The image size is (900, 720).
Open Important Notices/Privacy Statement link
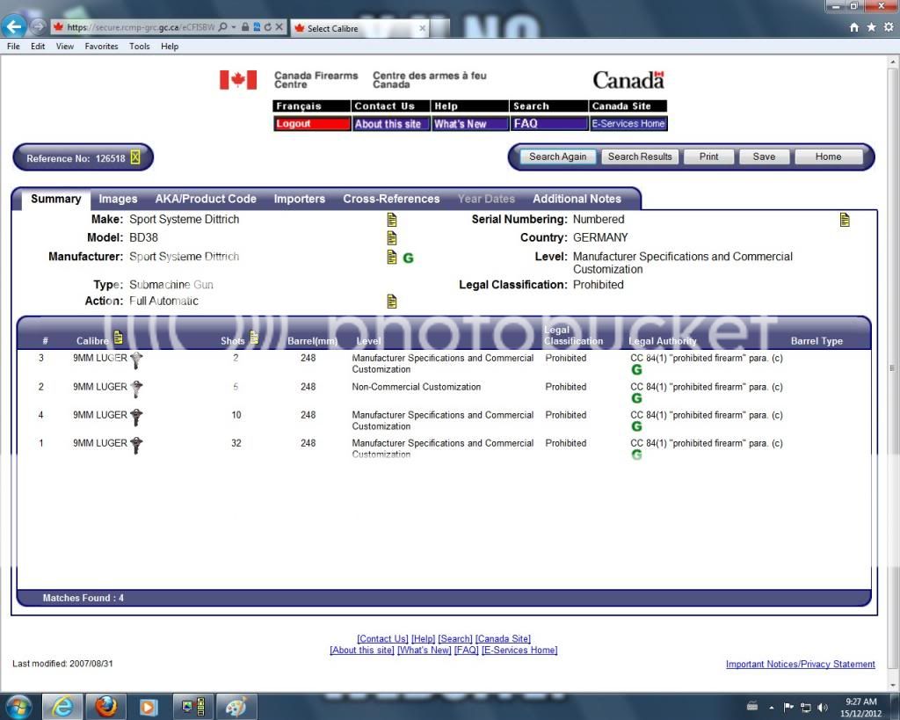[800, 665]
